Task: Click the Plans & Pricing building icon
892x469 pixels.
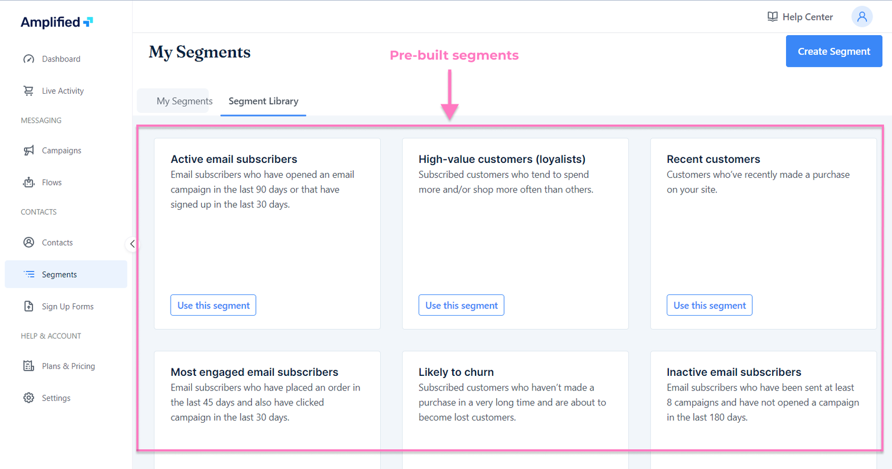Action: click(x=29, y=366)
